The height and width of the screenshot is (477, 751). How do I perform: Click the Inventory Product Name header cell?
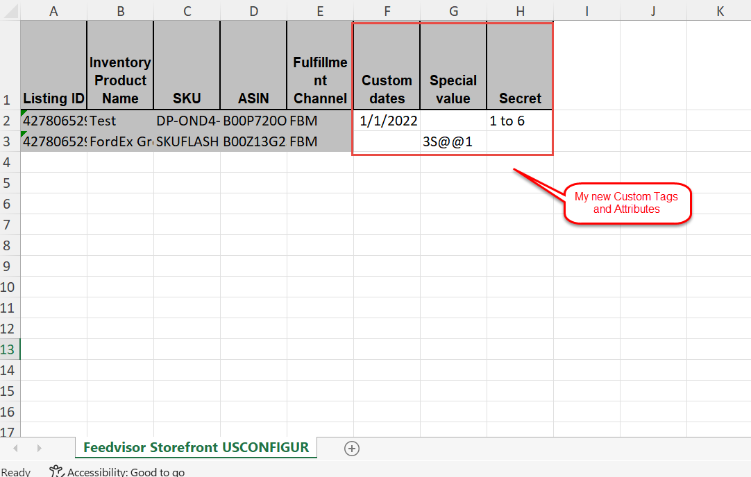[x=120, y=65]
